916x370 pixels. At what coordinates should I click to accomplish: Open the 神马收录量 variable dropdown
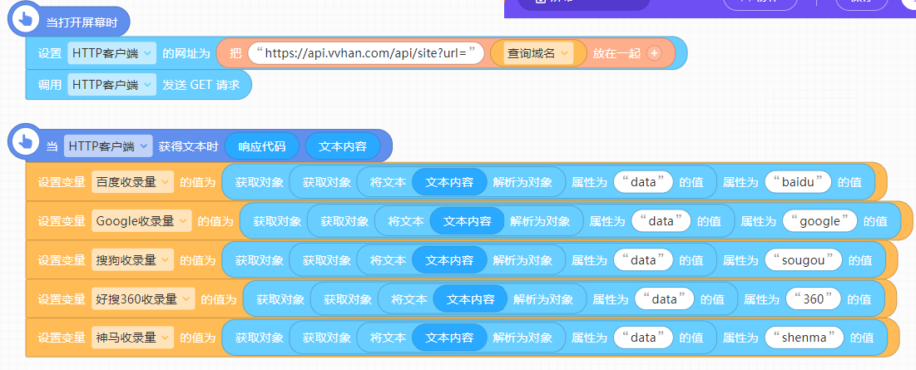coord(133,338)
